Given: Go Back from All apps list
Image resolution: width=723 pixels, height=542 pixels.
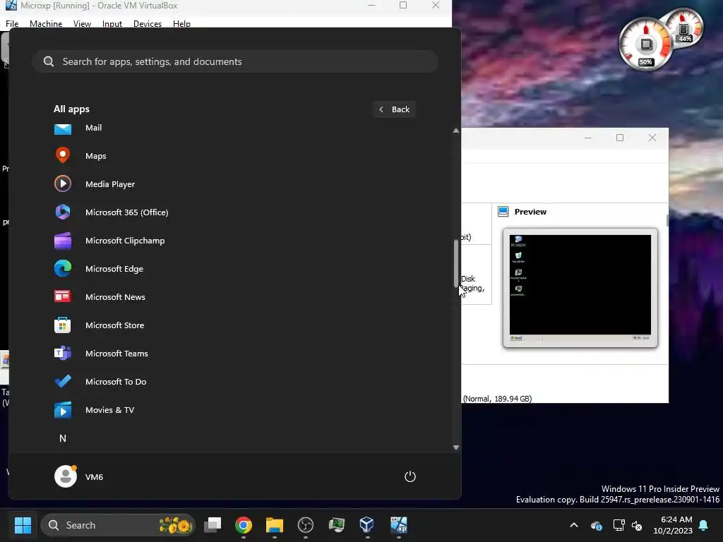Looking at the screenshot, I should point(394,109).
